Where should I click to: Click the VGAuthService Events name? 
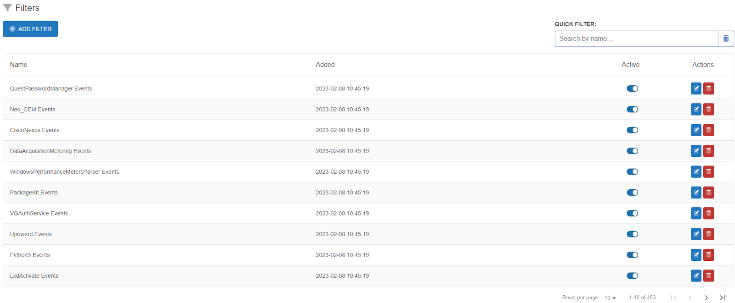(x=39, y=213)
